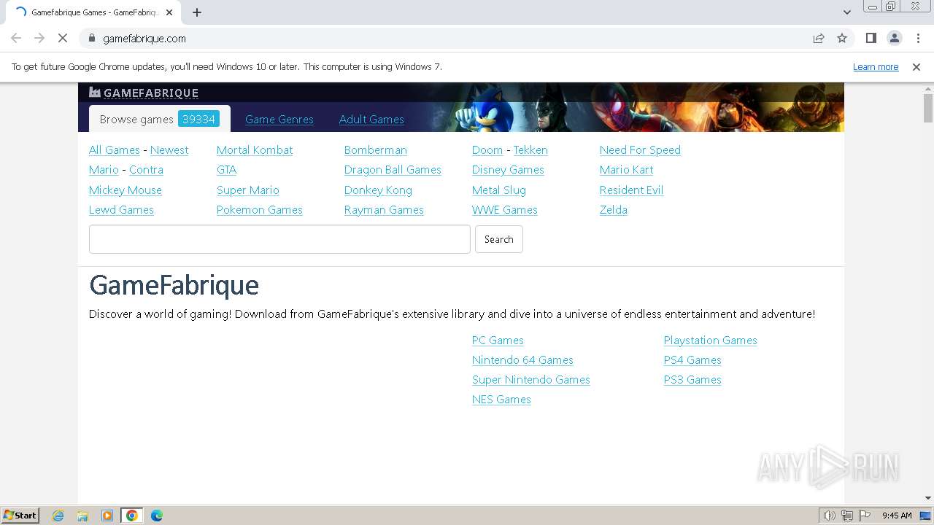Viewport: 934px width, 525px height.
Task: Open the Need For Speed link
Action: click(x=640, y=150)
